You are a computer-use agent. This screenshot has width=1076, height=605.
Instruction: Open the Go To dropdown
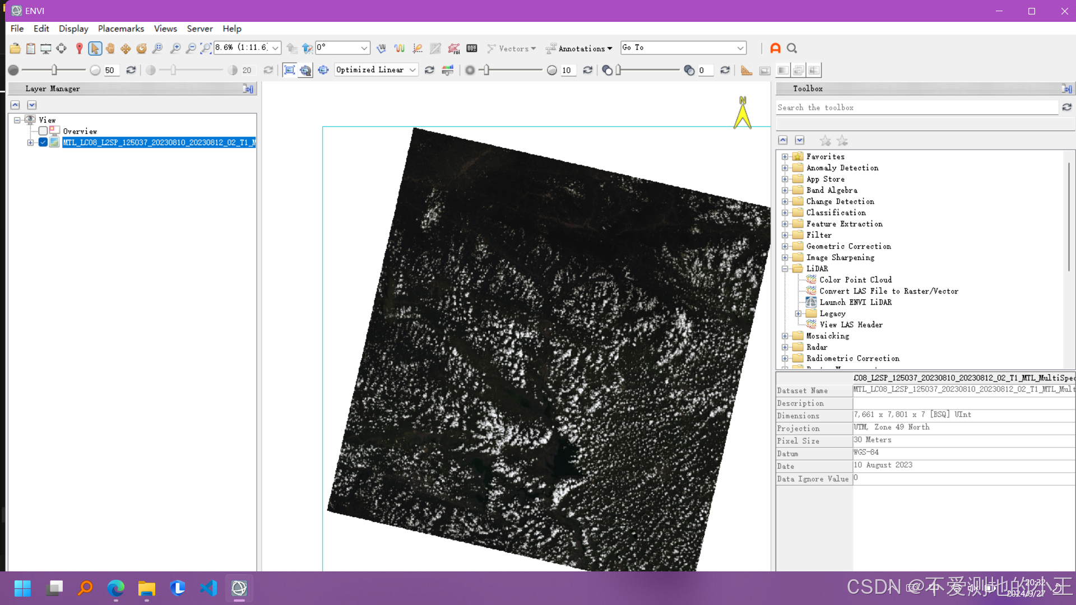tap(740, 48)
